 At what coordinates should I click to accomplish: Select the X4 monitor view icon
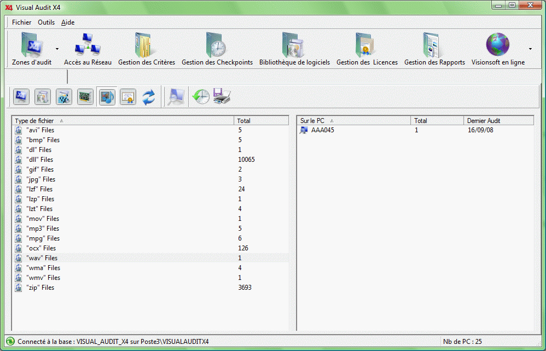21,97
